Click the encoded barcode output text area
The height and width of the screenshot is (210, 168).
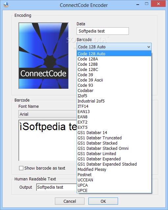[48, 140]
